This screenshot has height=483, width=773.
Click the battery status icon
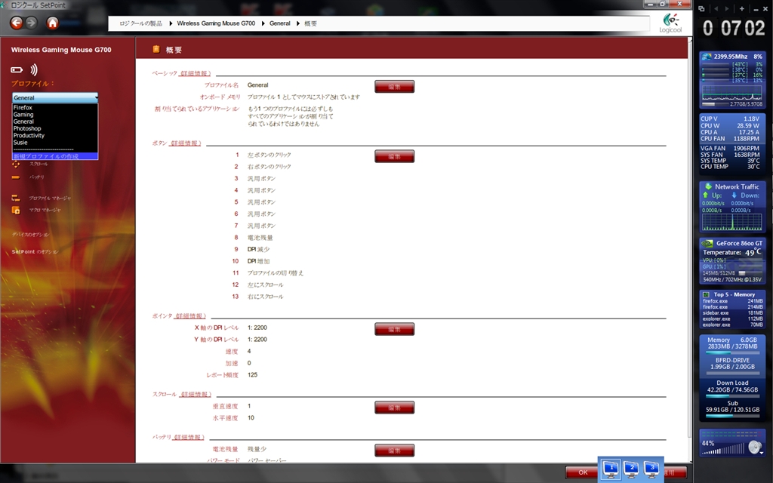pyautogui.click(x=17, y=70)
